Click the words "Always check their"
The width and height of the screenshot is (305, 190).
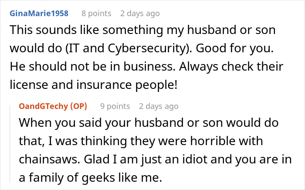click(x=231, y=67)
